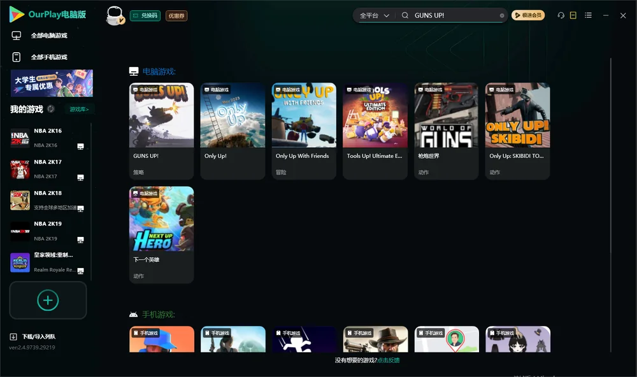This screenshot has width=637, height=377.
Task: Open the 极速会员 membership button
Action: tap(528, 15)
